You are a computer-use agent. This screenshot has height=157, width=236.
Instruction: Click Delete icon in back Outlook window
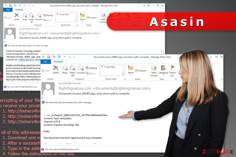(17, 16)
